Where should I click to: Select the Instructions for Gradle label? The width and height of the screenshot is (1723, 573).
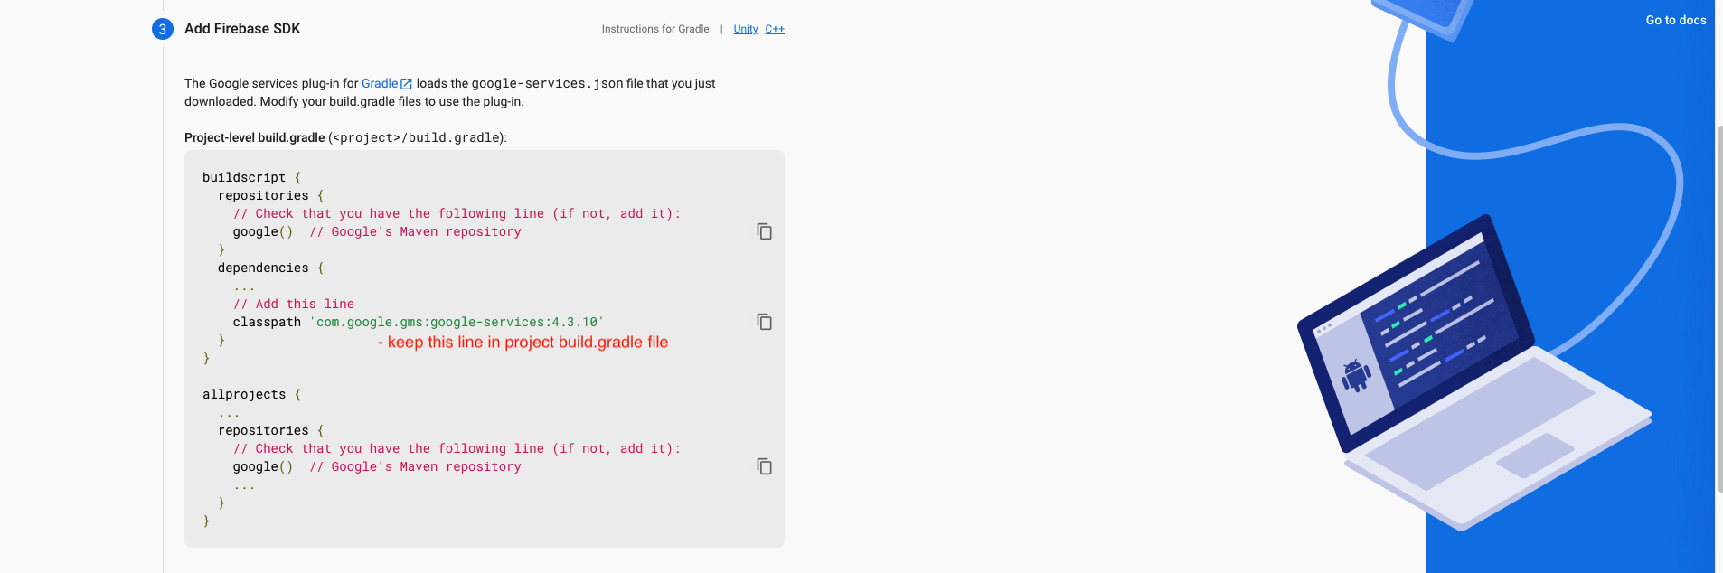655,29
